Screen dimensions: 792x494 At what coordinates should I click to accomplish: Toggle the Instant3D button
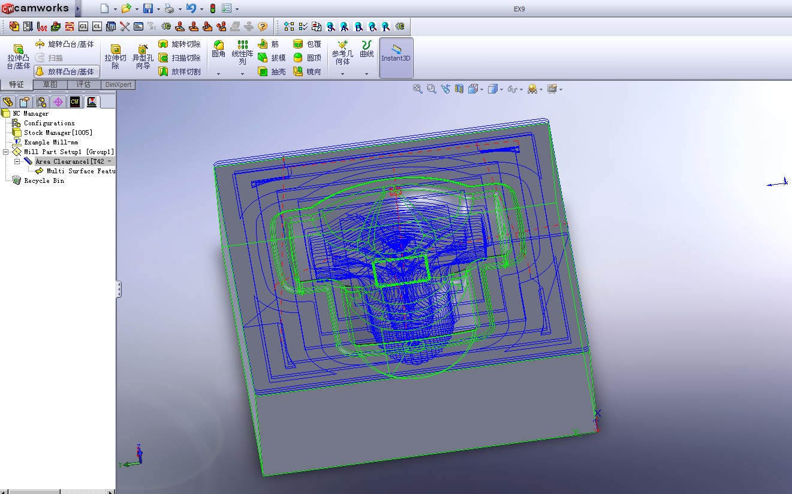click(x=396, y=58)
